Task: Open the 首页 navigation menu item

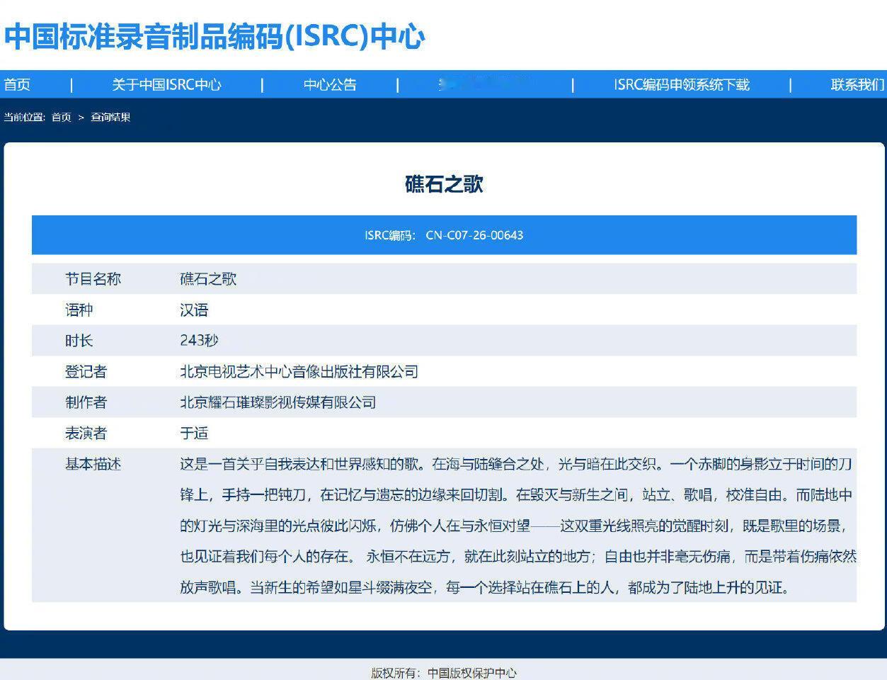Action: pyautogui.click(x=16, y=85)
